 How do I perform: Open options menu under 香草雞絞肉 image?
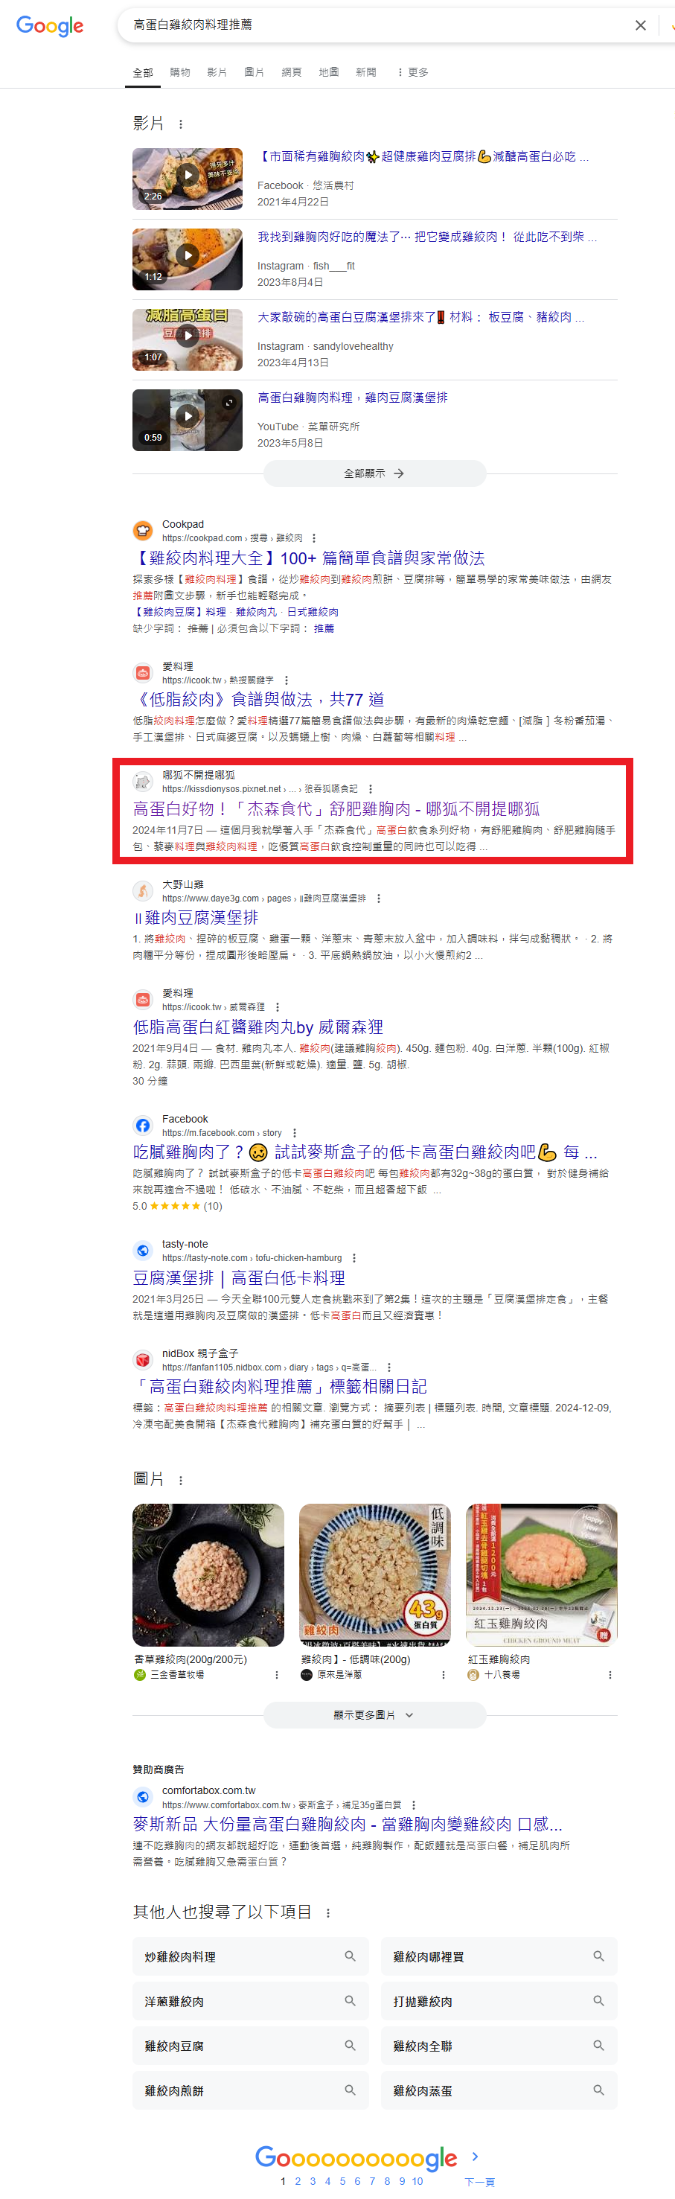(277, 1675)
